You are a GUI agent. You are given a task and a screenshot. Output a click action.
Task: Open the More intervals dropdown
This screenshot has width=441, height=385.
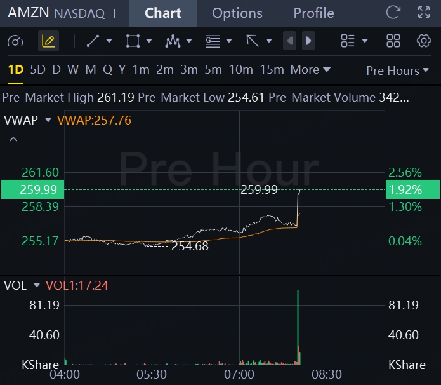pos(310,69)
